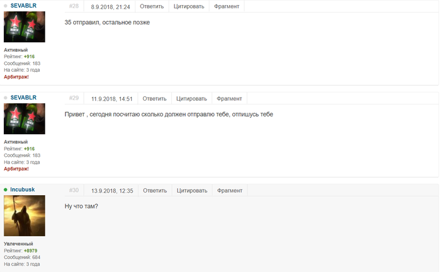Click Фрагмент on post #30
This screenshot has height=272, width=441.
(230, 191)
